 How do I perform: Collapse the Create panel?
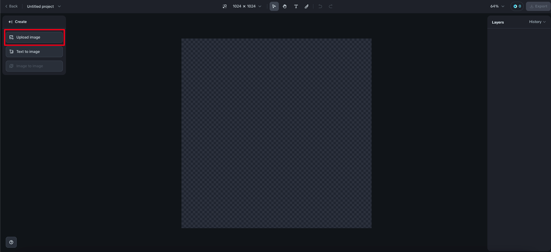[x=11, y=22]
